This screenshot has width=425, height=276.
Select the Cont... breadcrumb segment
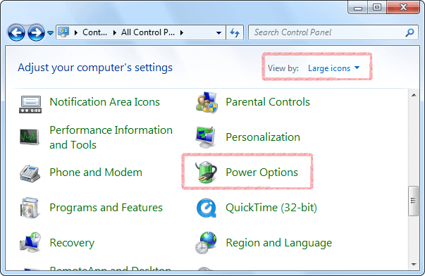94,32
